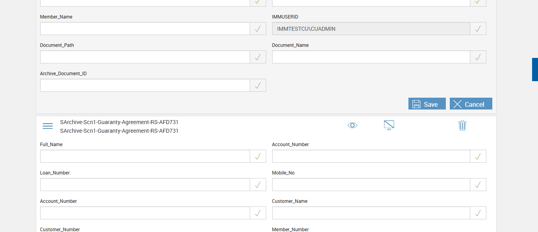Click the Archive_Document_ID input field
The width and height of the screenshot is (538, 232).
[x=145, y=85]
